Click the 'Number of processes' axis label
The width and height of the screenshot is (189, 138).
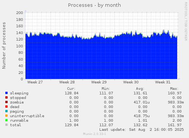pyautogui.click(x=4, y=45)
